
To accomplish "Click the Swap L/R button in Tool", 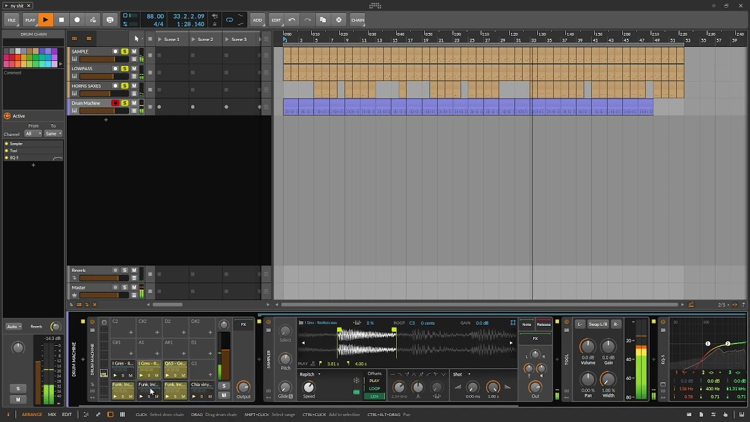I will click(598, 324).
